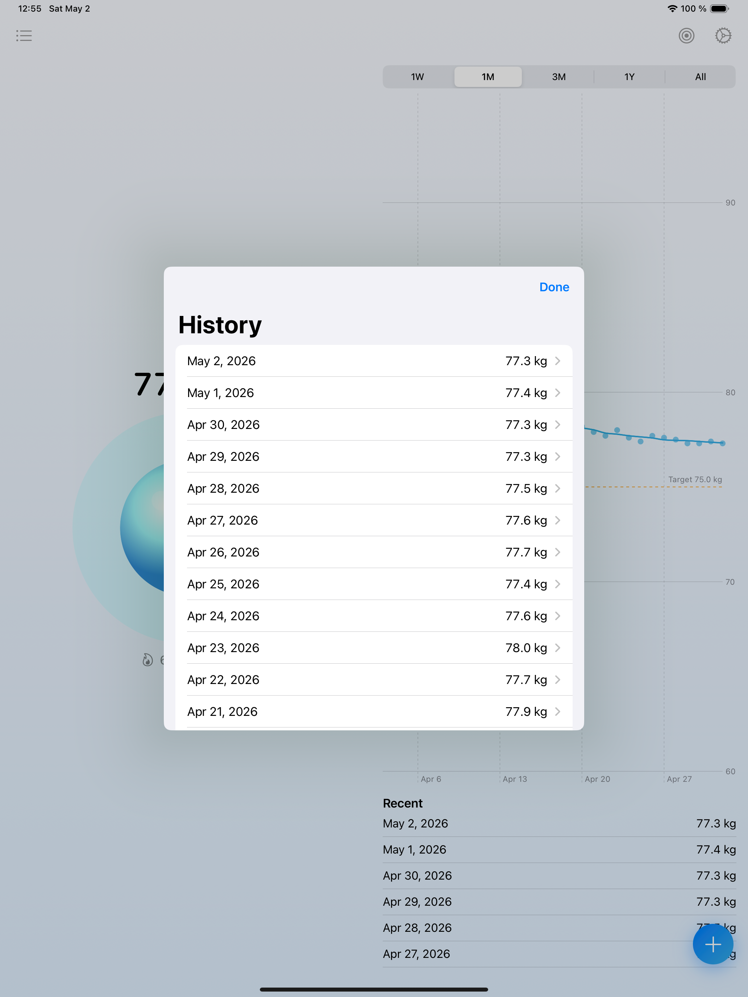The height and width of the screenshot is (997, 748).
Task: Tap the Target 75.0 kg chart label
Action: coord(695,479)
